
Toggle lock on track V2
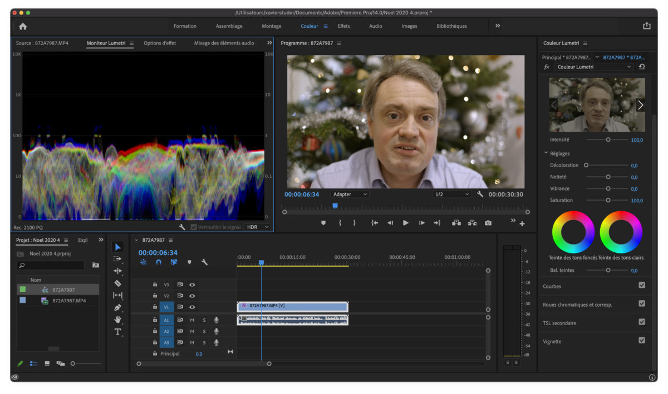point(155,296)
